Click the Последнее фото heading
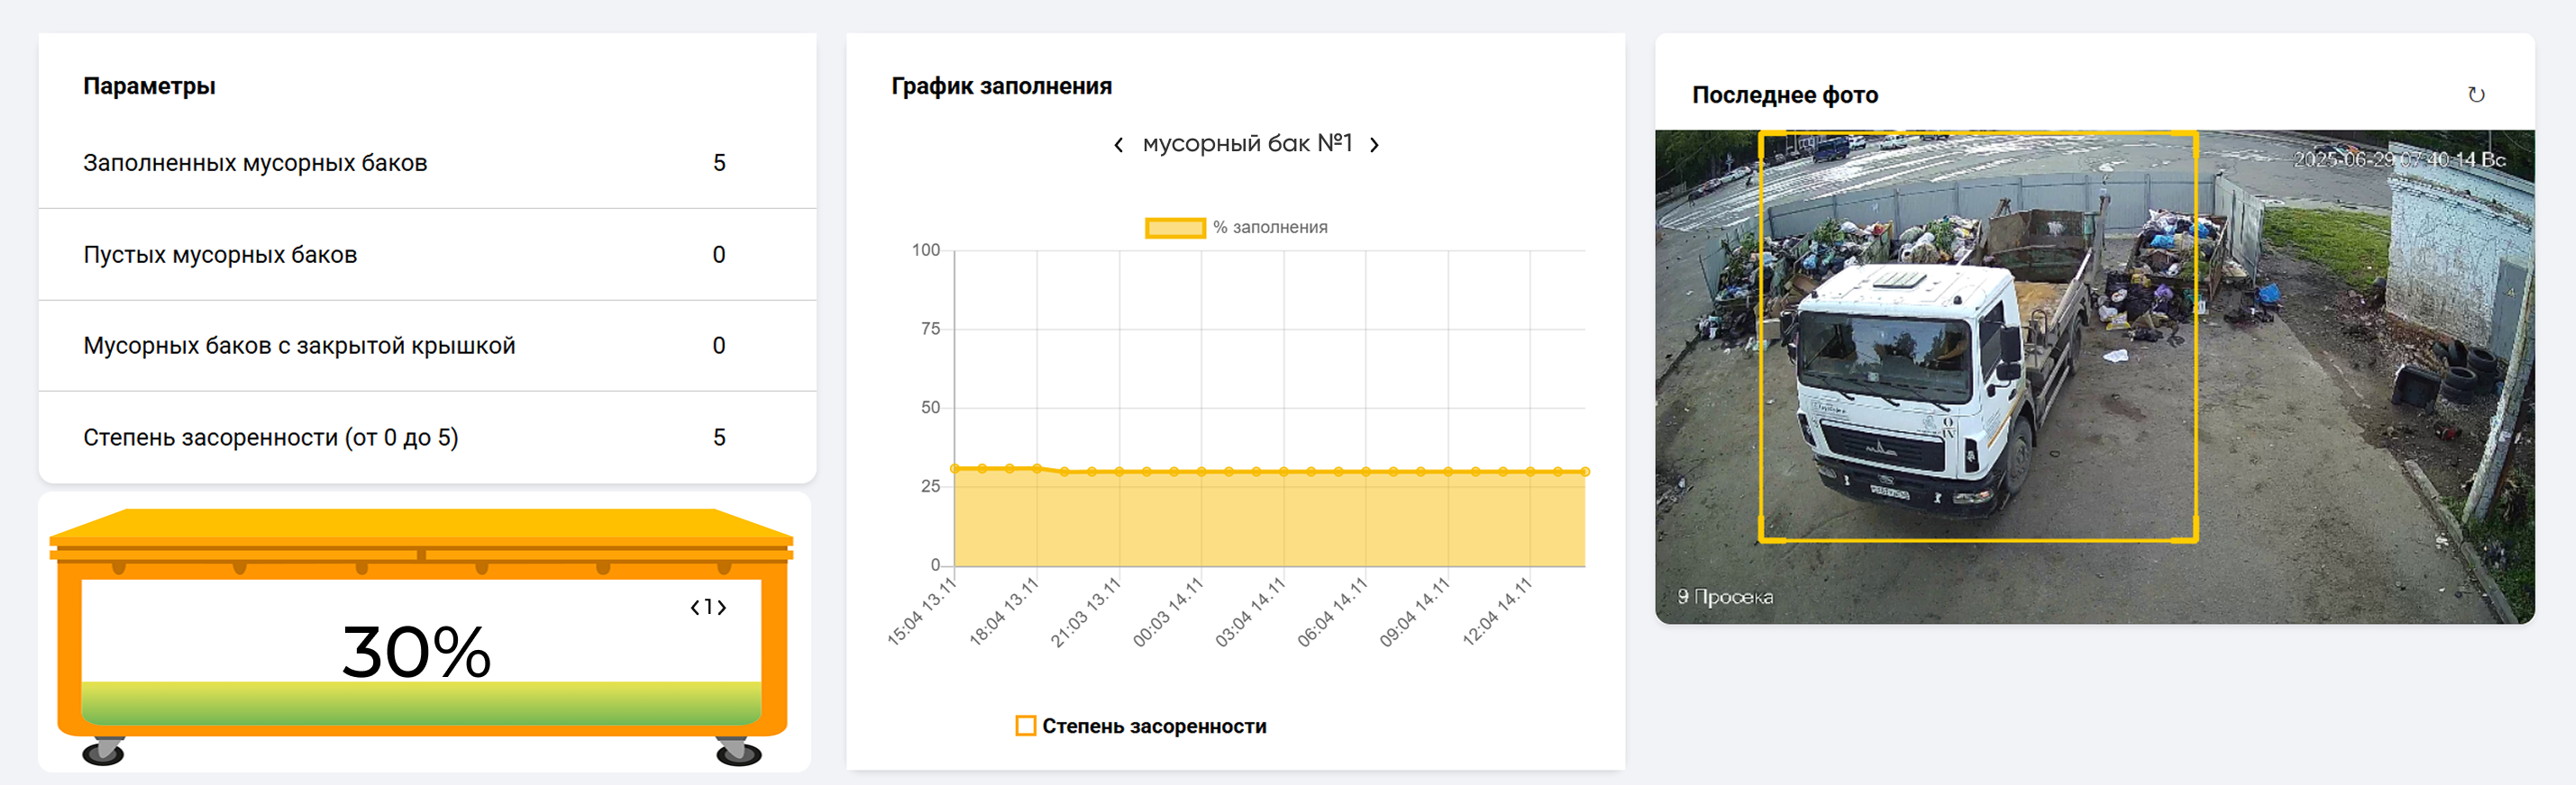This screenshot has width=2576, height=785. [1784, 95]
